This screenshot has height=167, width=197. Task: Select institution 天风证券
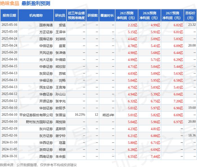click(x=46, y=53)
